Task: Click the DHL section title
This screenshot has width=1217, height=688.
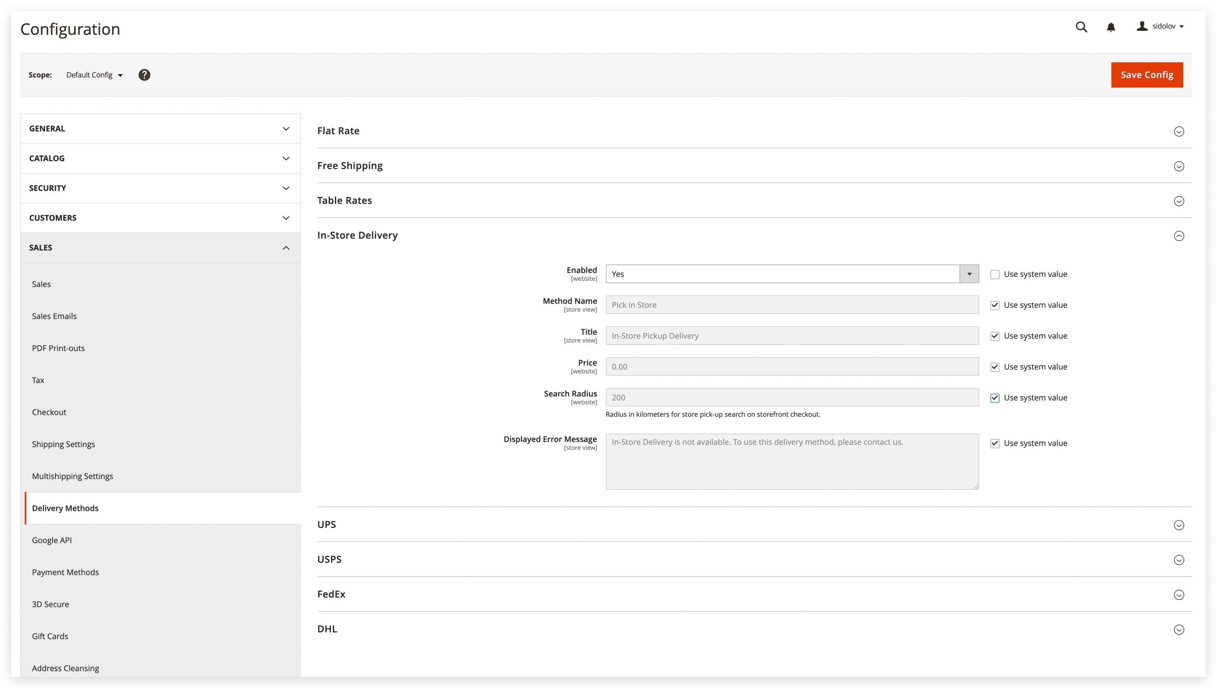Action: coord(327,629)
